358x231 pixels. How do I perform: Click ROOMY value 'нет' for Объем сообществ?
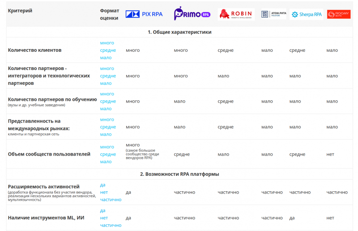click(x=330, y=154)
